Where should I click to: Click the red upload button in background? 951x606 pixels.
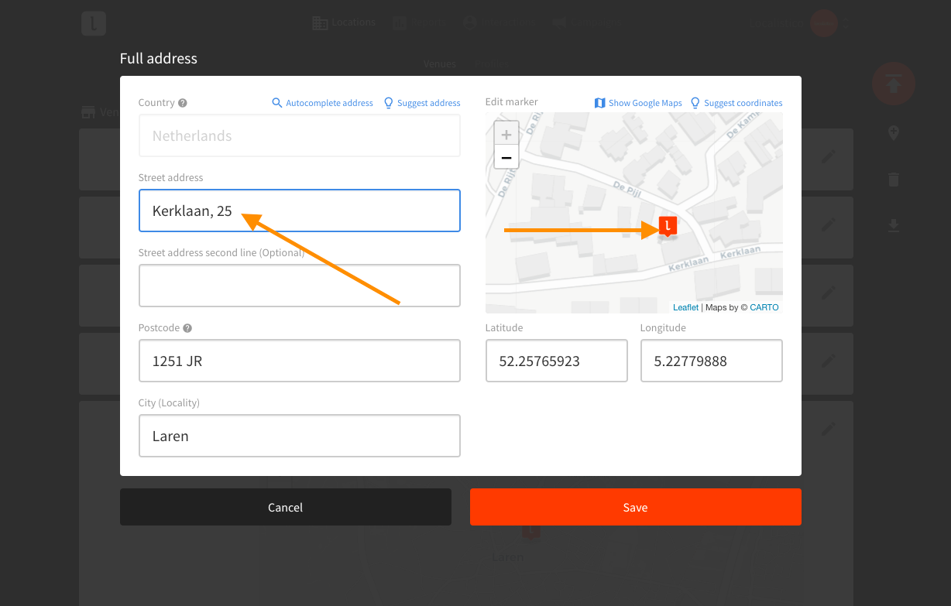point(894,84)
